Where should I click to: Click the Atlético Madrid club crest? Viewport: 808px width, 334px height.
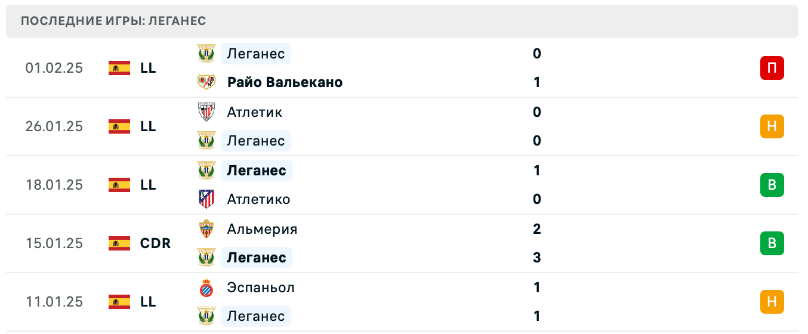click(x=206, y=199)
